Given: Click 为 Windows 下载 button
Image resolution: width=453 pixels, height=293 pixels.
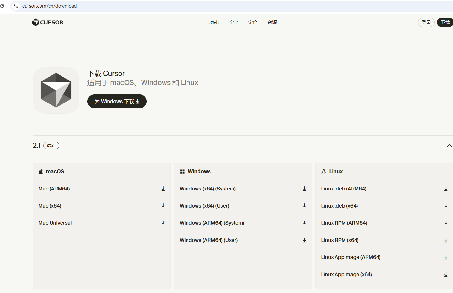Looking at the screenshot, I should pyautogui.click(x=117, y=101).
